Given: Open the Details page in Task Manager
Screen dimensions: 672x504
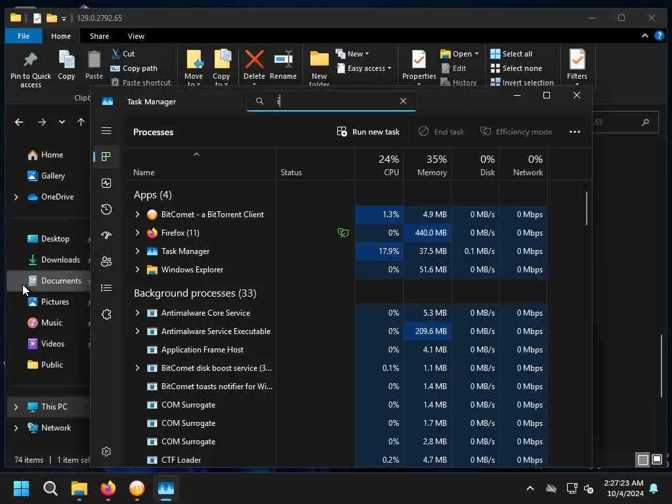Looking at the screenshot, I should click(106, 287).
